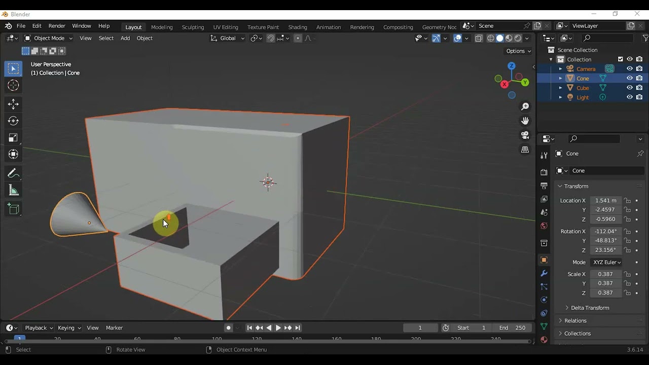Toggle camera view with camera icon
649x365 pixels.
tap(525, 135)
